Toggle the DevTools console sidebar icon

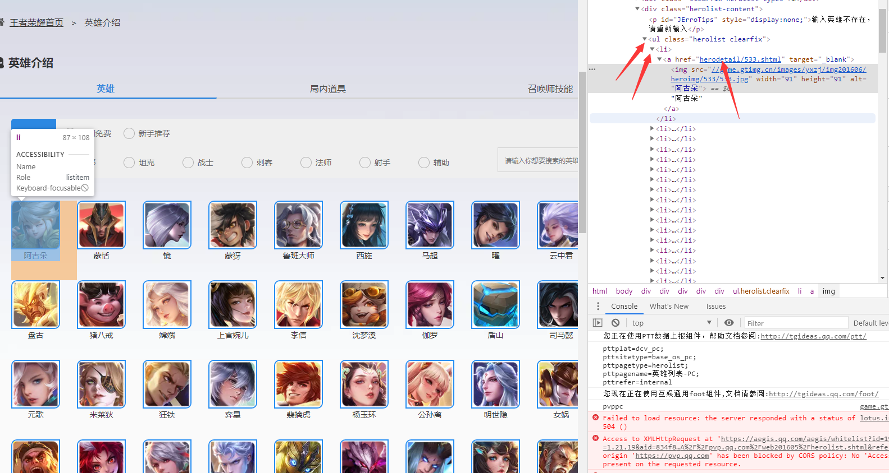click(x=598, y=323)
